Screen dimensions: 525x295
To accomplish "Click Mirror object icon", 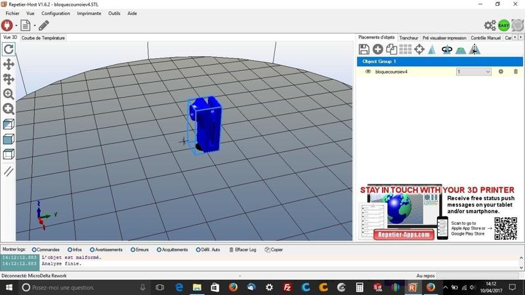I will [x=474, y=50].
